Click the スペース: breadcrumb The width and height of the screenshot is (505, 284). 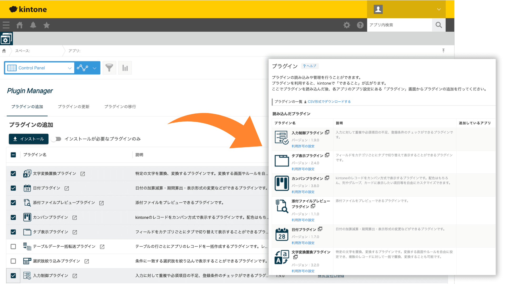click(23, 51)
